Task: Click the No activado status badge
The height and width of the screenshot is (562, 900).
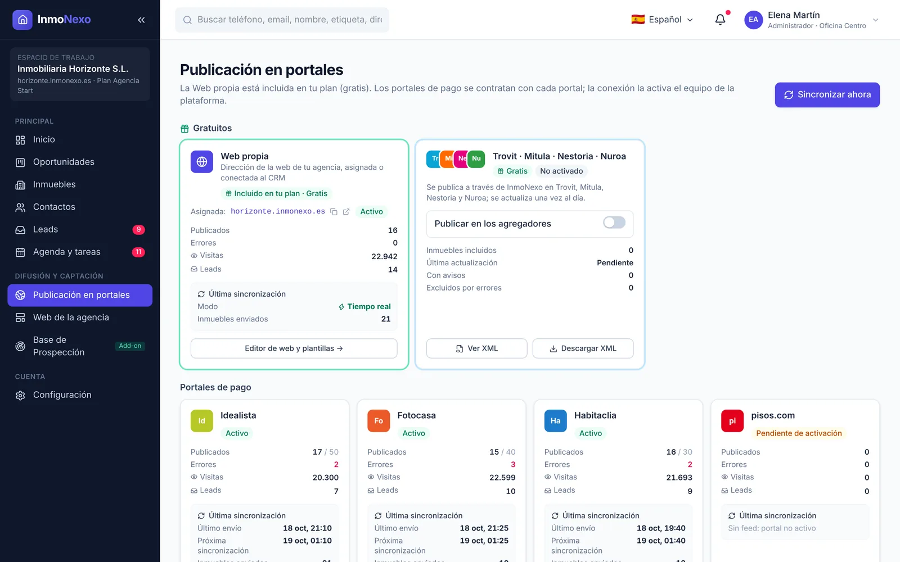Action: pos(561,171)
